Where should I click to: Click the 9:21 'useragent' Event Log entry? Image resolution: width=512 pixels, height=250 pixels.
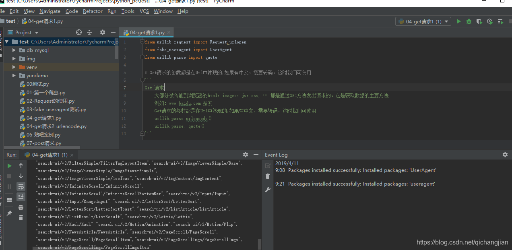point(355,184)
